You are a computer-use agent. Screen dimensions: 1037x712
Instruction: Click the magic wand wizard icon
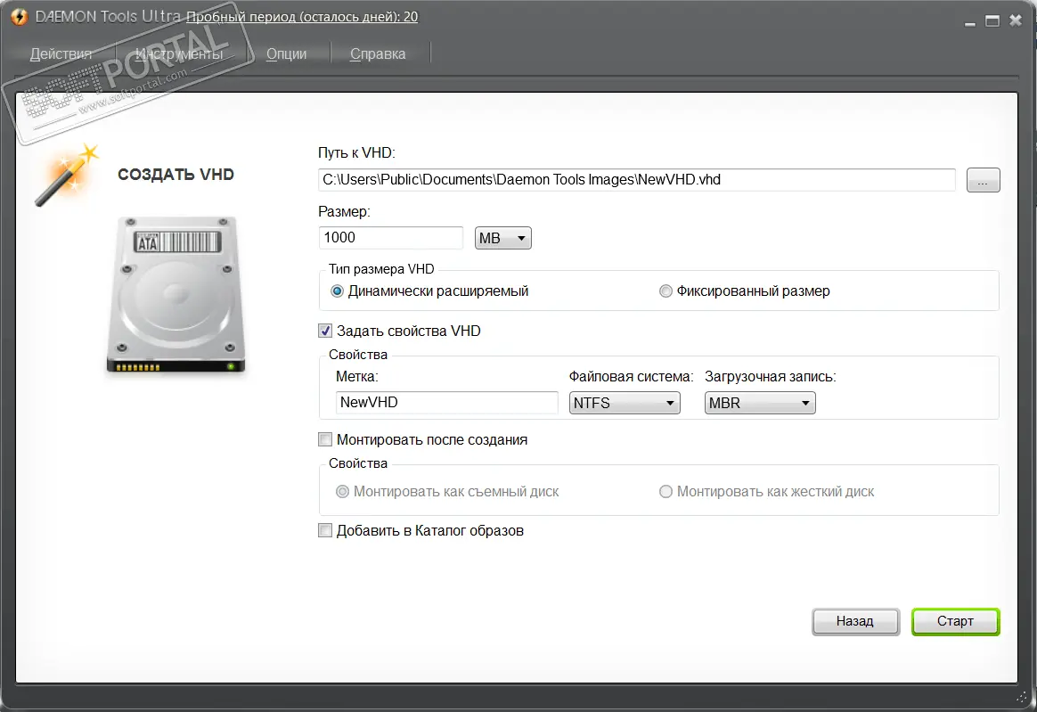tap(65, 176)
